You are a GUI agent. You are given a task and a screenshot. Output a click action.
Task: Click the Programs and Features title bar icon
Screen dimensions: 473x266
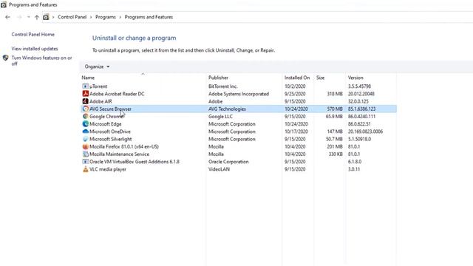[3, 4]
